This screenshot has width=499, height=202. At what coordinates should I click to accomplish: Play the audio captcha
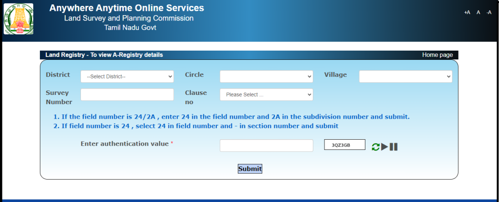click(x=384, y=147)
